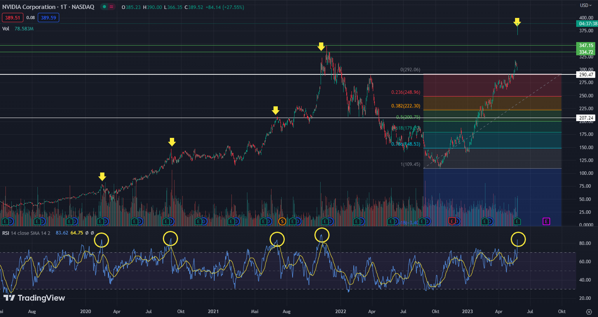The width and height of the screenshot is (598, 317).
Task: Click the earnings E marker above 2020 label
Action: click(x=101, y=221)
